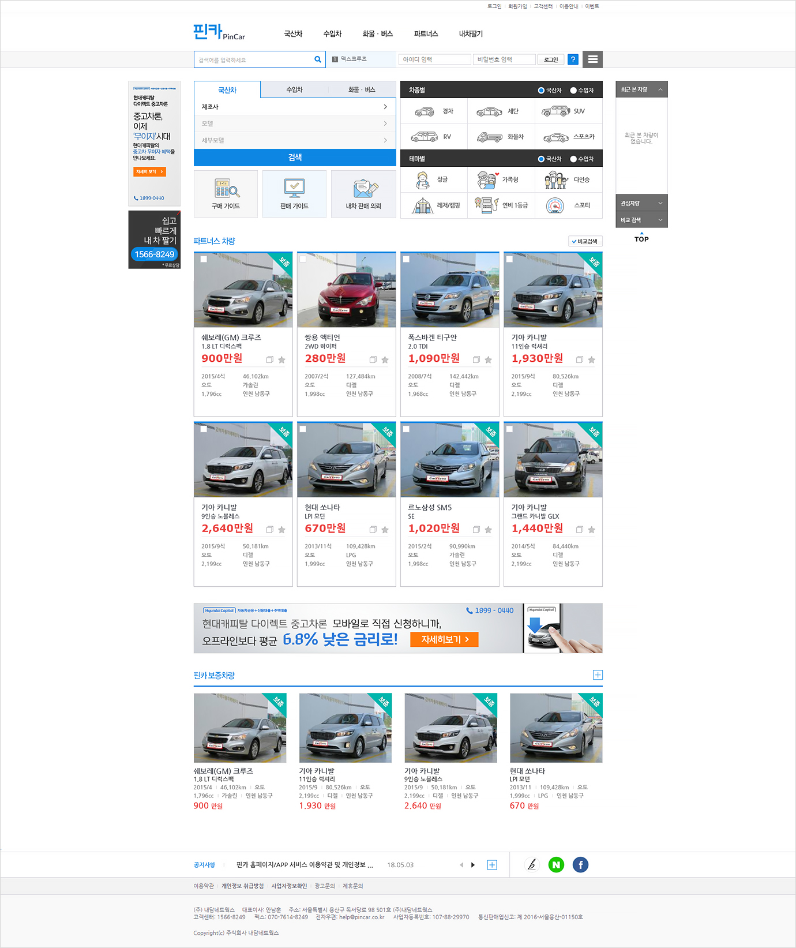Viewport: 796px width, 948px height.
Task: Click the 로그인 button beside password field
Action: point(551,59)
